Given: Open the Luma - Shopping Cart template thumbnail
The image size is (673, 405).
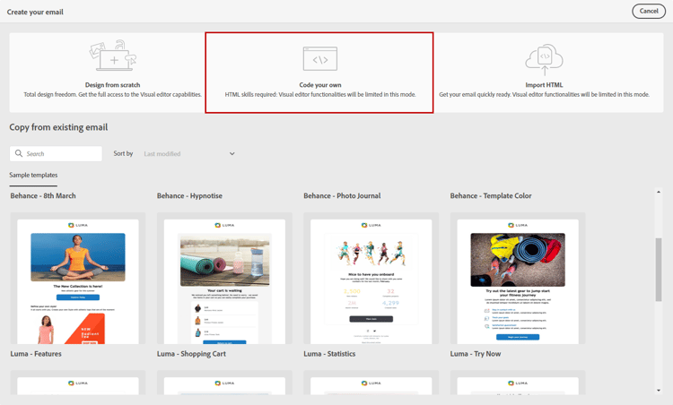Looking at the screenshot, I should coord(224,278).
